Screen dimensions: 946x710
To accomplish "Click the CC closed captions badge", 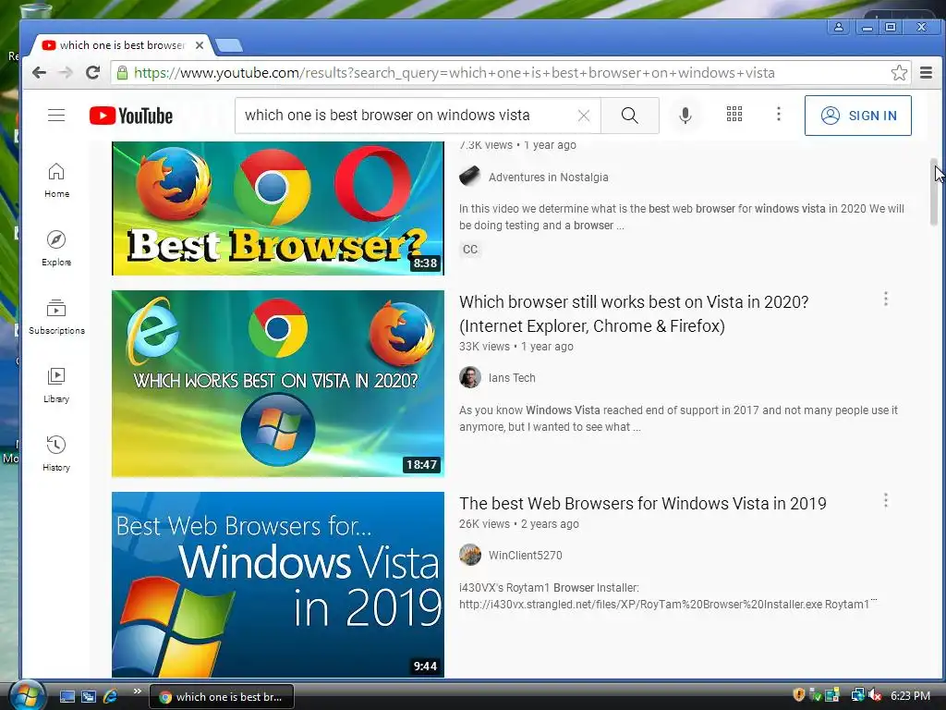I will [470, 250].
